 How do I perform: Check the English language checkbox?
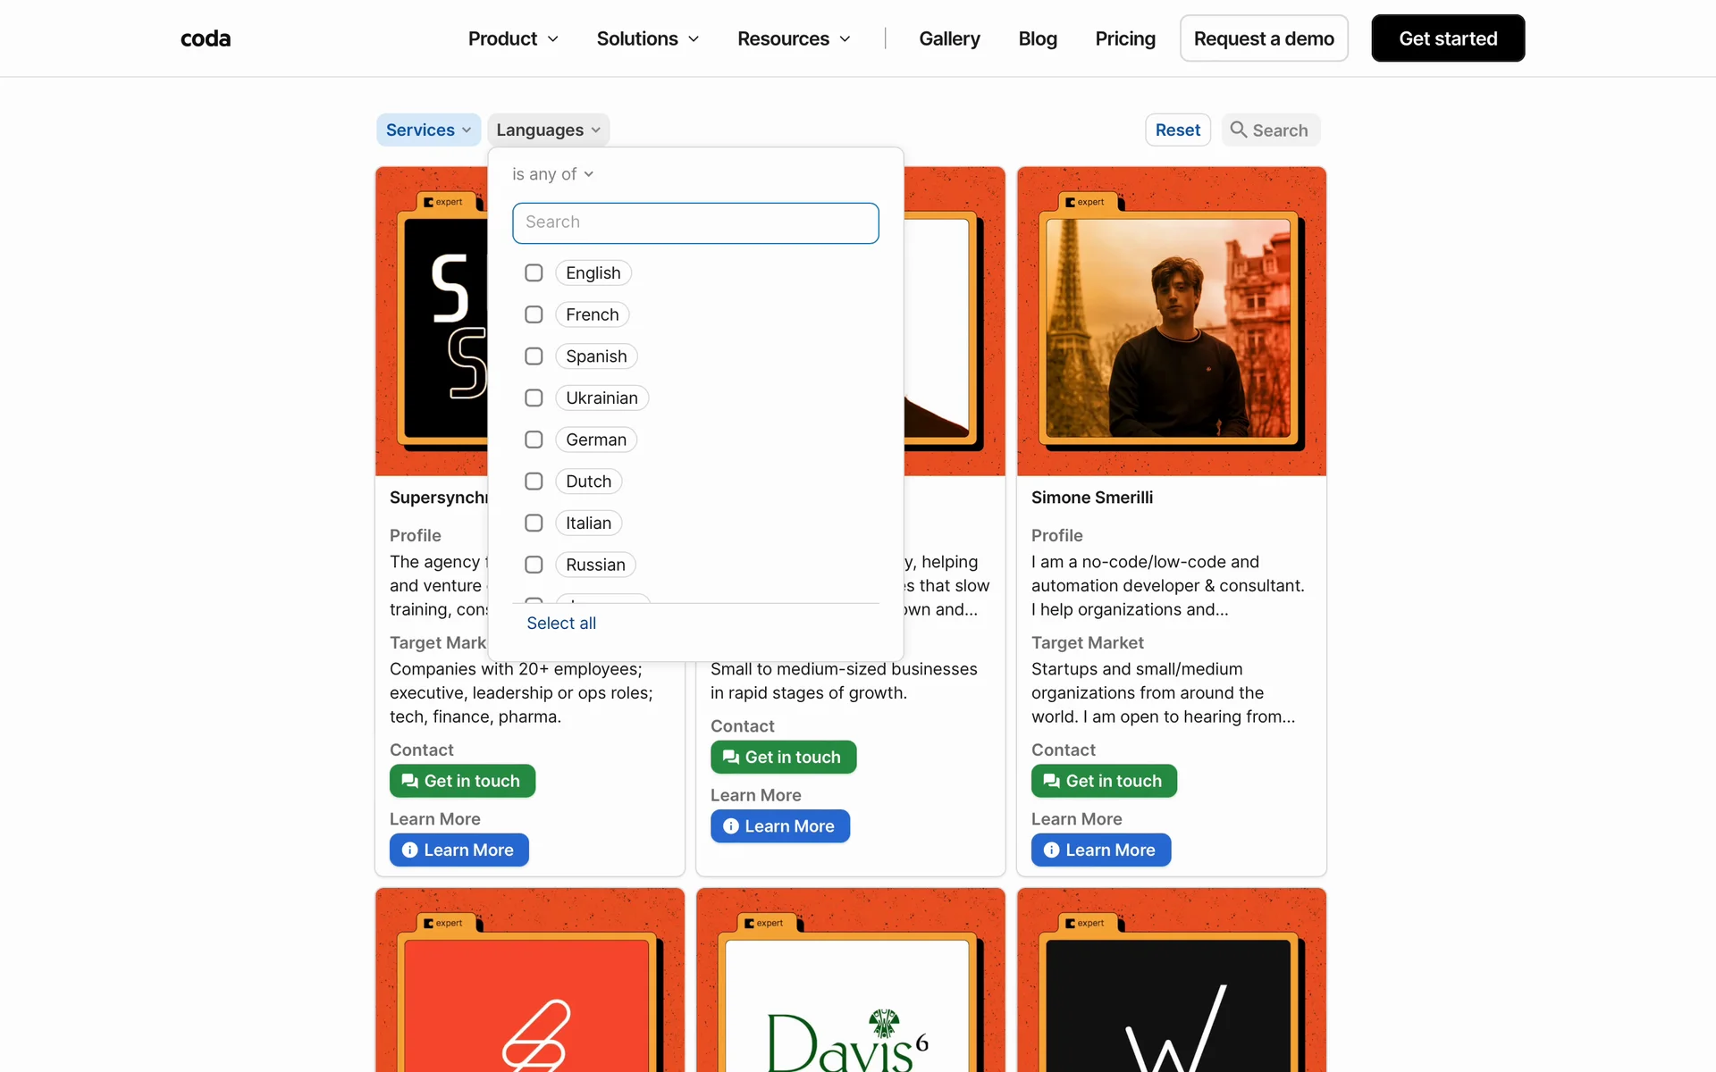click(534, 272)
